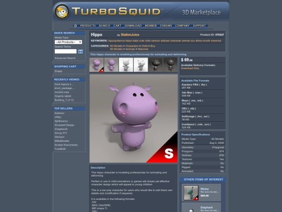Open the Download menu item
The image size is (282, 212).
(x=133, y=26)
